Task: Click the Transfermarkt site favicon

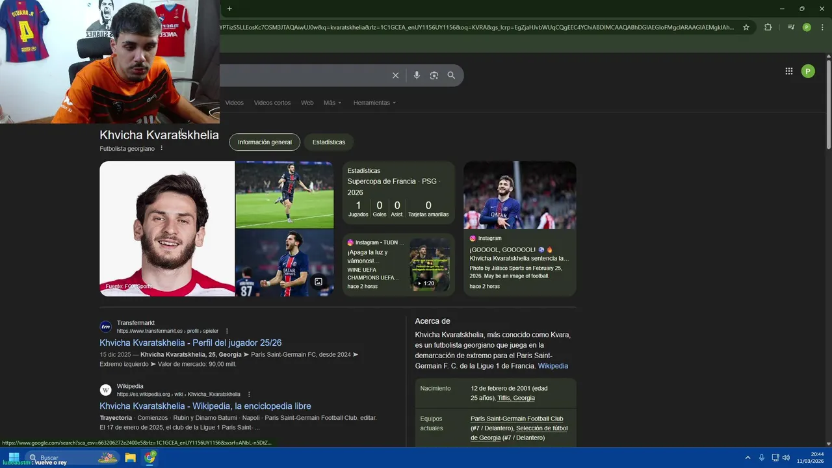Action: click(x=105, y=326)
